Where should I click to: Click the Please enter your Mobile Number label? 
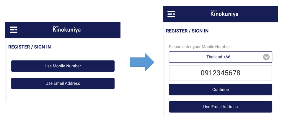[199, 47]
